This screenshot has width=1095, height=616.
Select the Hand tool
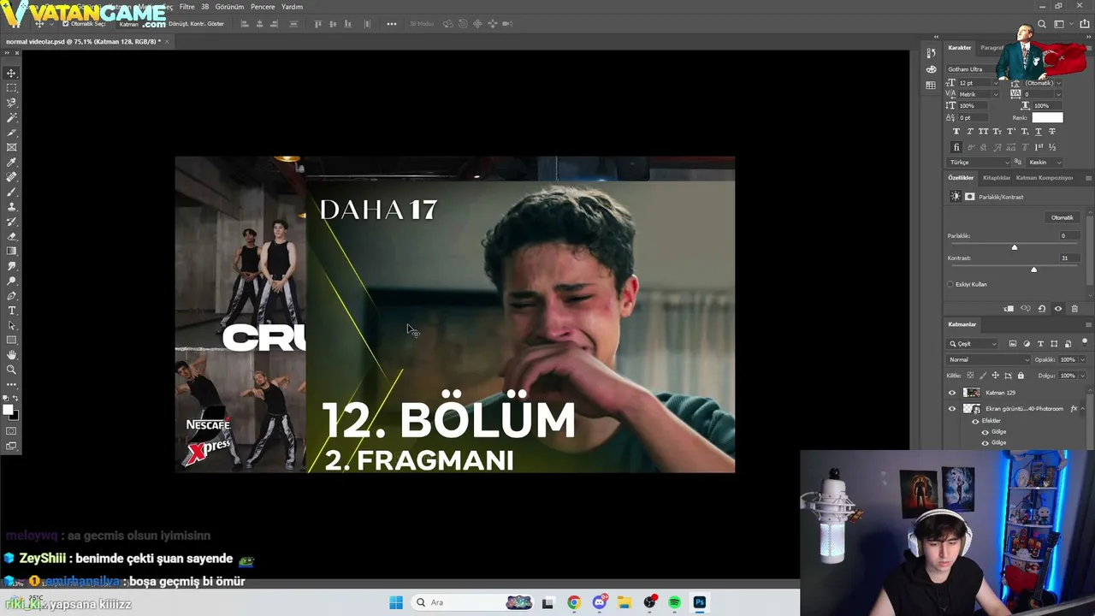point(11,355)
